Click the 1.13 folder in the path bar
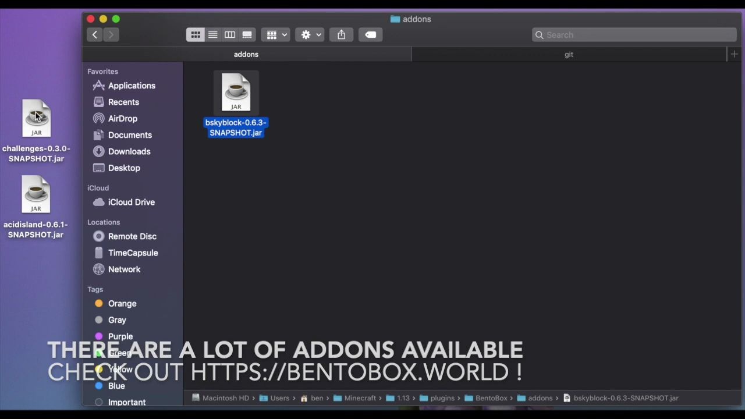This screenshot has width=745, height=419. pos(398,398)
